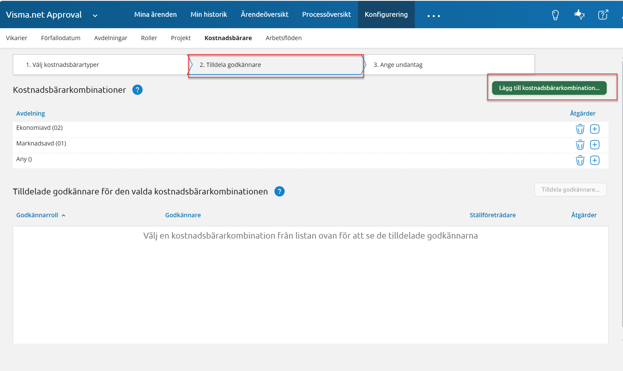Select the Marknadsavd (01) row

41,144
